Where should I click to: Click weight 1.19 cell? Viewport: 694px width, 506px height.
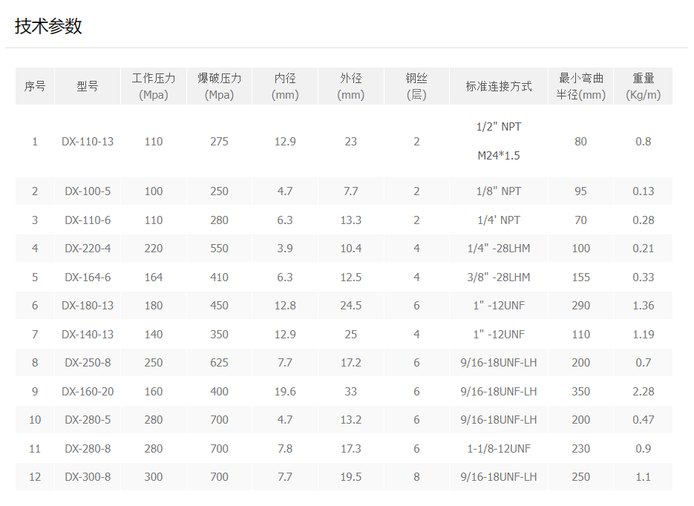point(643,334)
